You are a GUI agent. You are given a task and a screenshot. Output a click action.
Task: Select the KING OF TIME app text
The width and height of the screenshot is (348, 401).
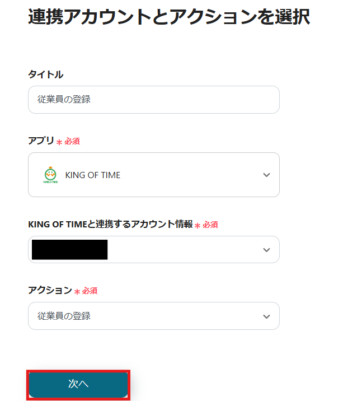click(93, 175)
